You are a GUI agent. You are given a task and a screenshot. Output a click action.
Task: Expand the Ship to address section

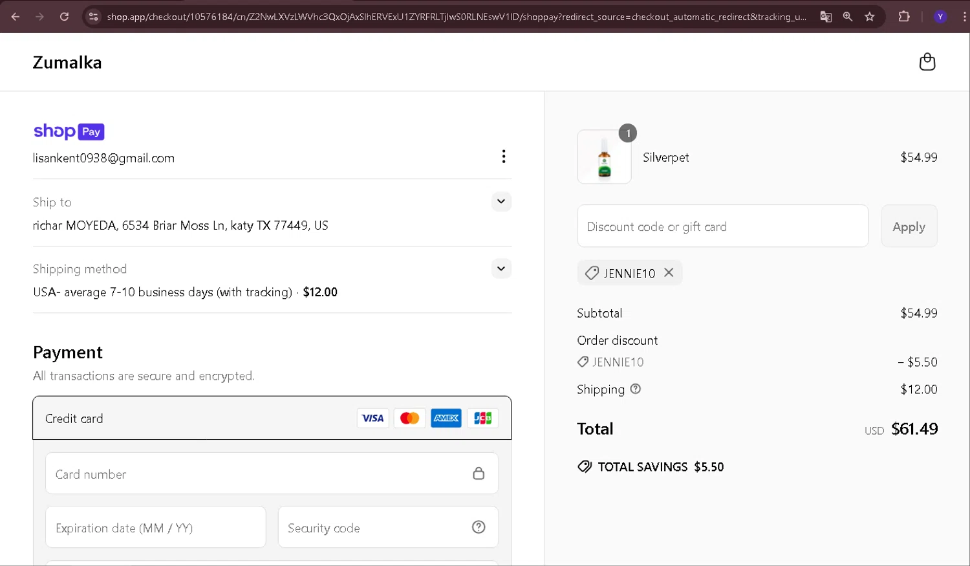[x=501, y=202]
